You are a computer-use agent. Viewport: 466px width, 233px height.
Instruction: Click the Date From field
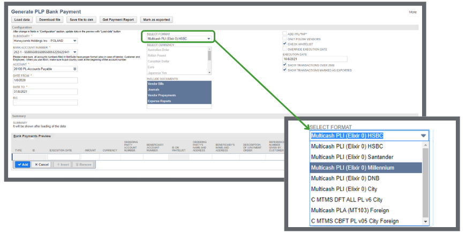(45, 80)
